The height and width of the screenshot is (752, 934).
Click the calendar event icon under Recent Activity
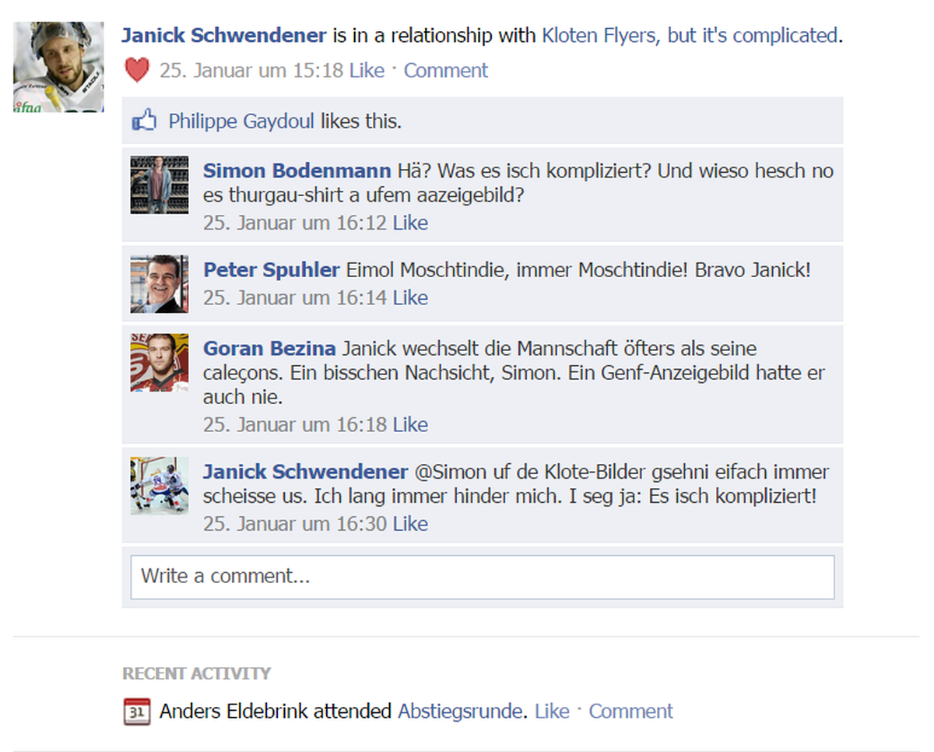(x=137, y=712)
